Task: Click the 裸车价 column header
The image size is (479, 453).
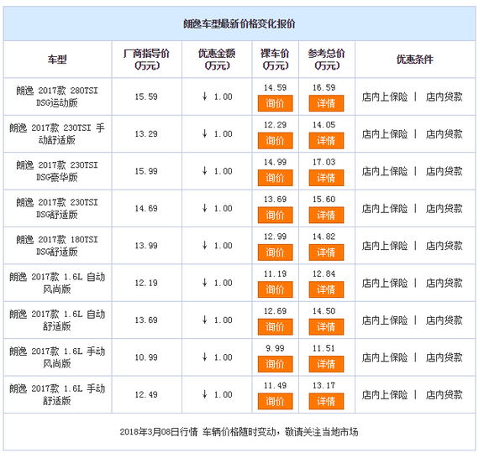Action: tap(275, 60)
